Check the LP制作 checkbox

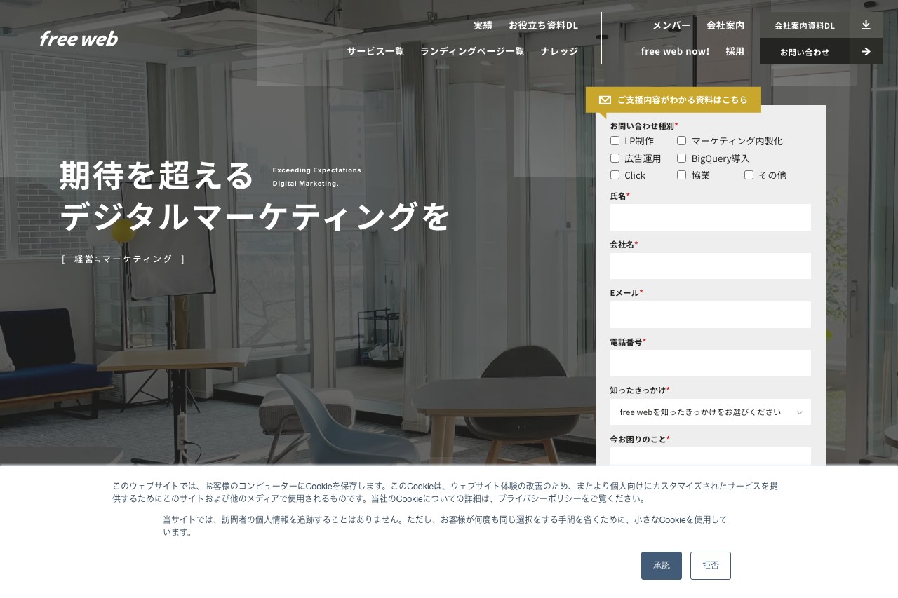pyautogui.click(x=615, y=140)
